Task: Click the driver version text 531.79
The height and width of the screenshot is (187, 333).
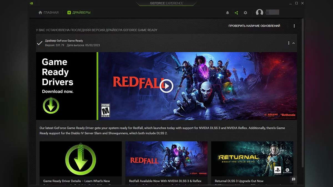Action: [55, 45]
